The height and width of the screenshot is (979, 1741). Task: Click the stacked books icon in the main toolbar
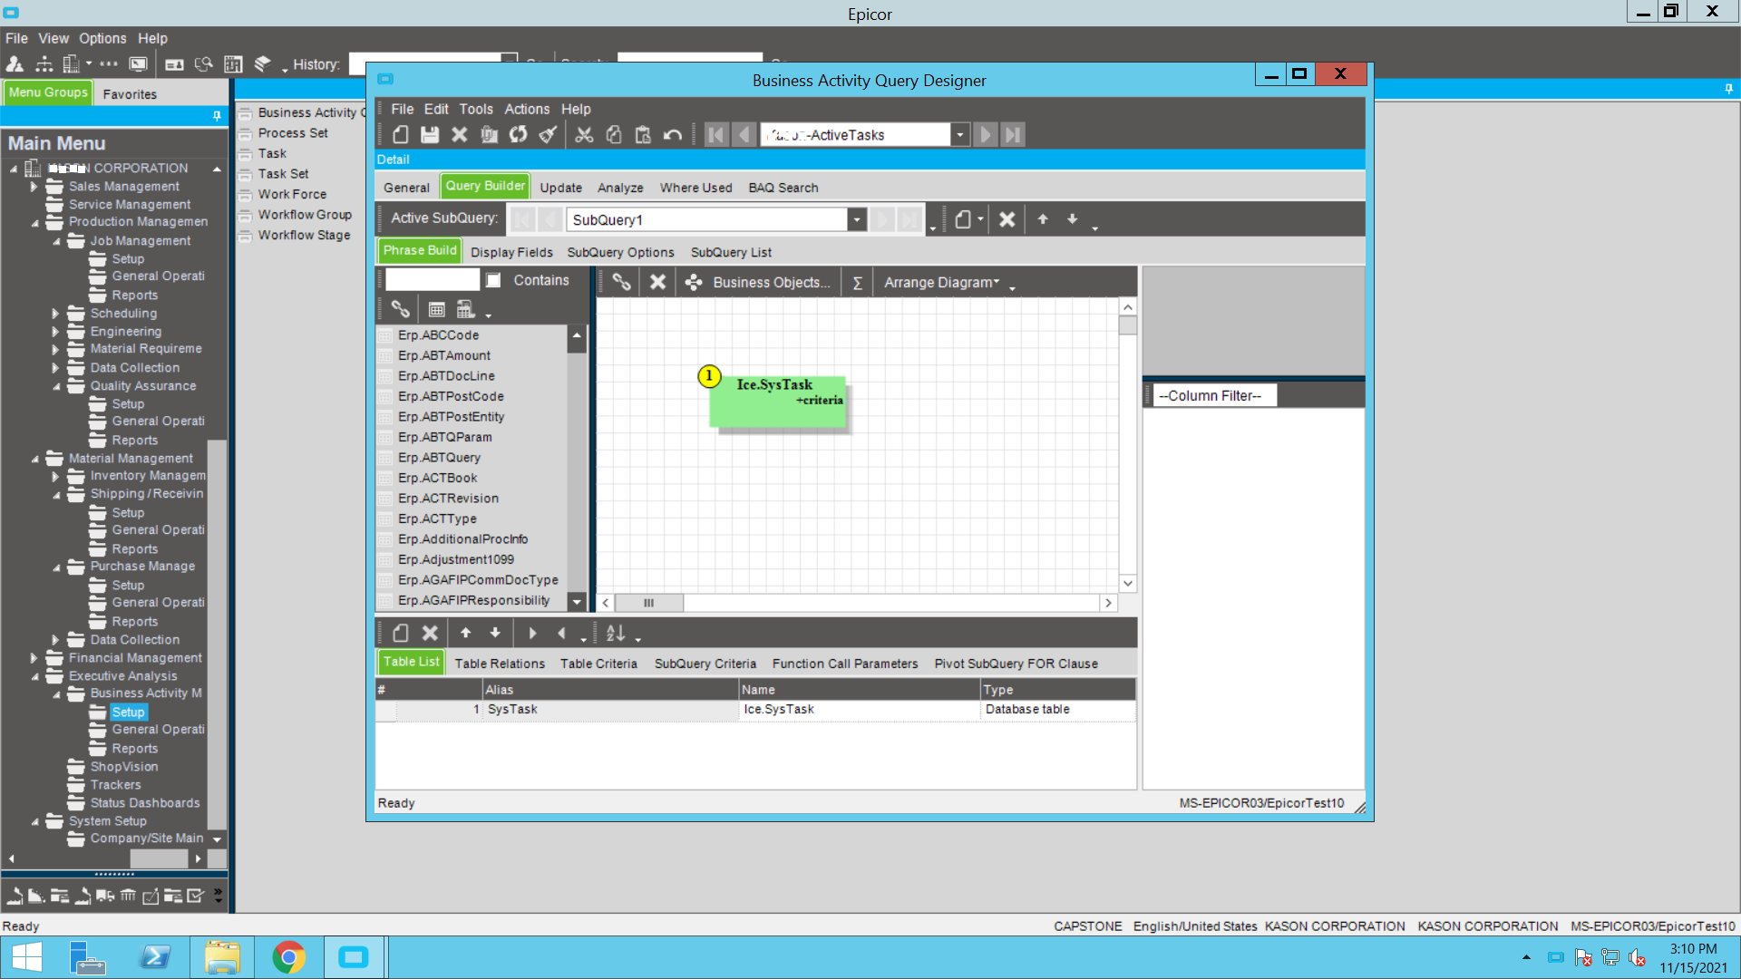262,64
